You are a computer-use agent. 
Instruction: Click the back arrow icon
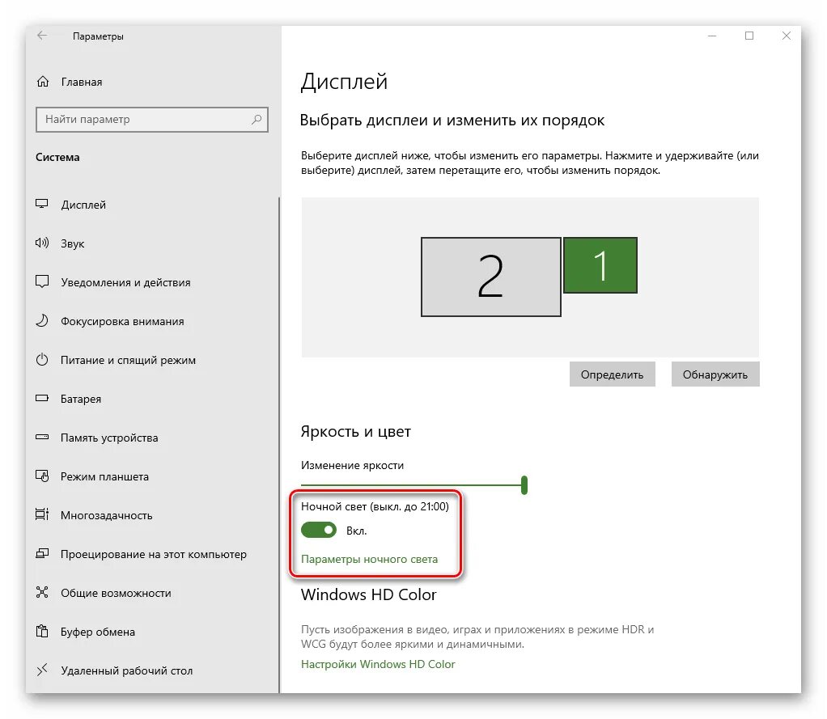coord(42,36)
